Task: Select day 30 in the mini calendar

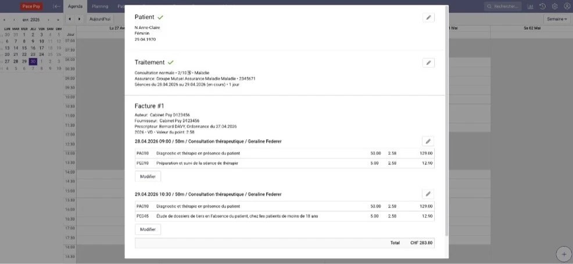Action: point(33,62)
